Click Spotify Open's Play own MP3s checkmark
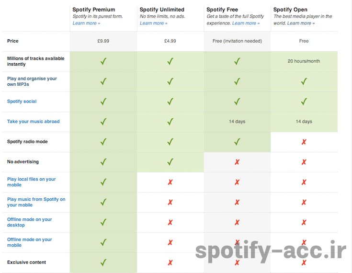352x273 pixels. click(304, 81)
